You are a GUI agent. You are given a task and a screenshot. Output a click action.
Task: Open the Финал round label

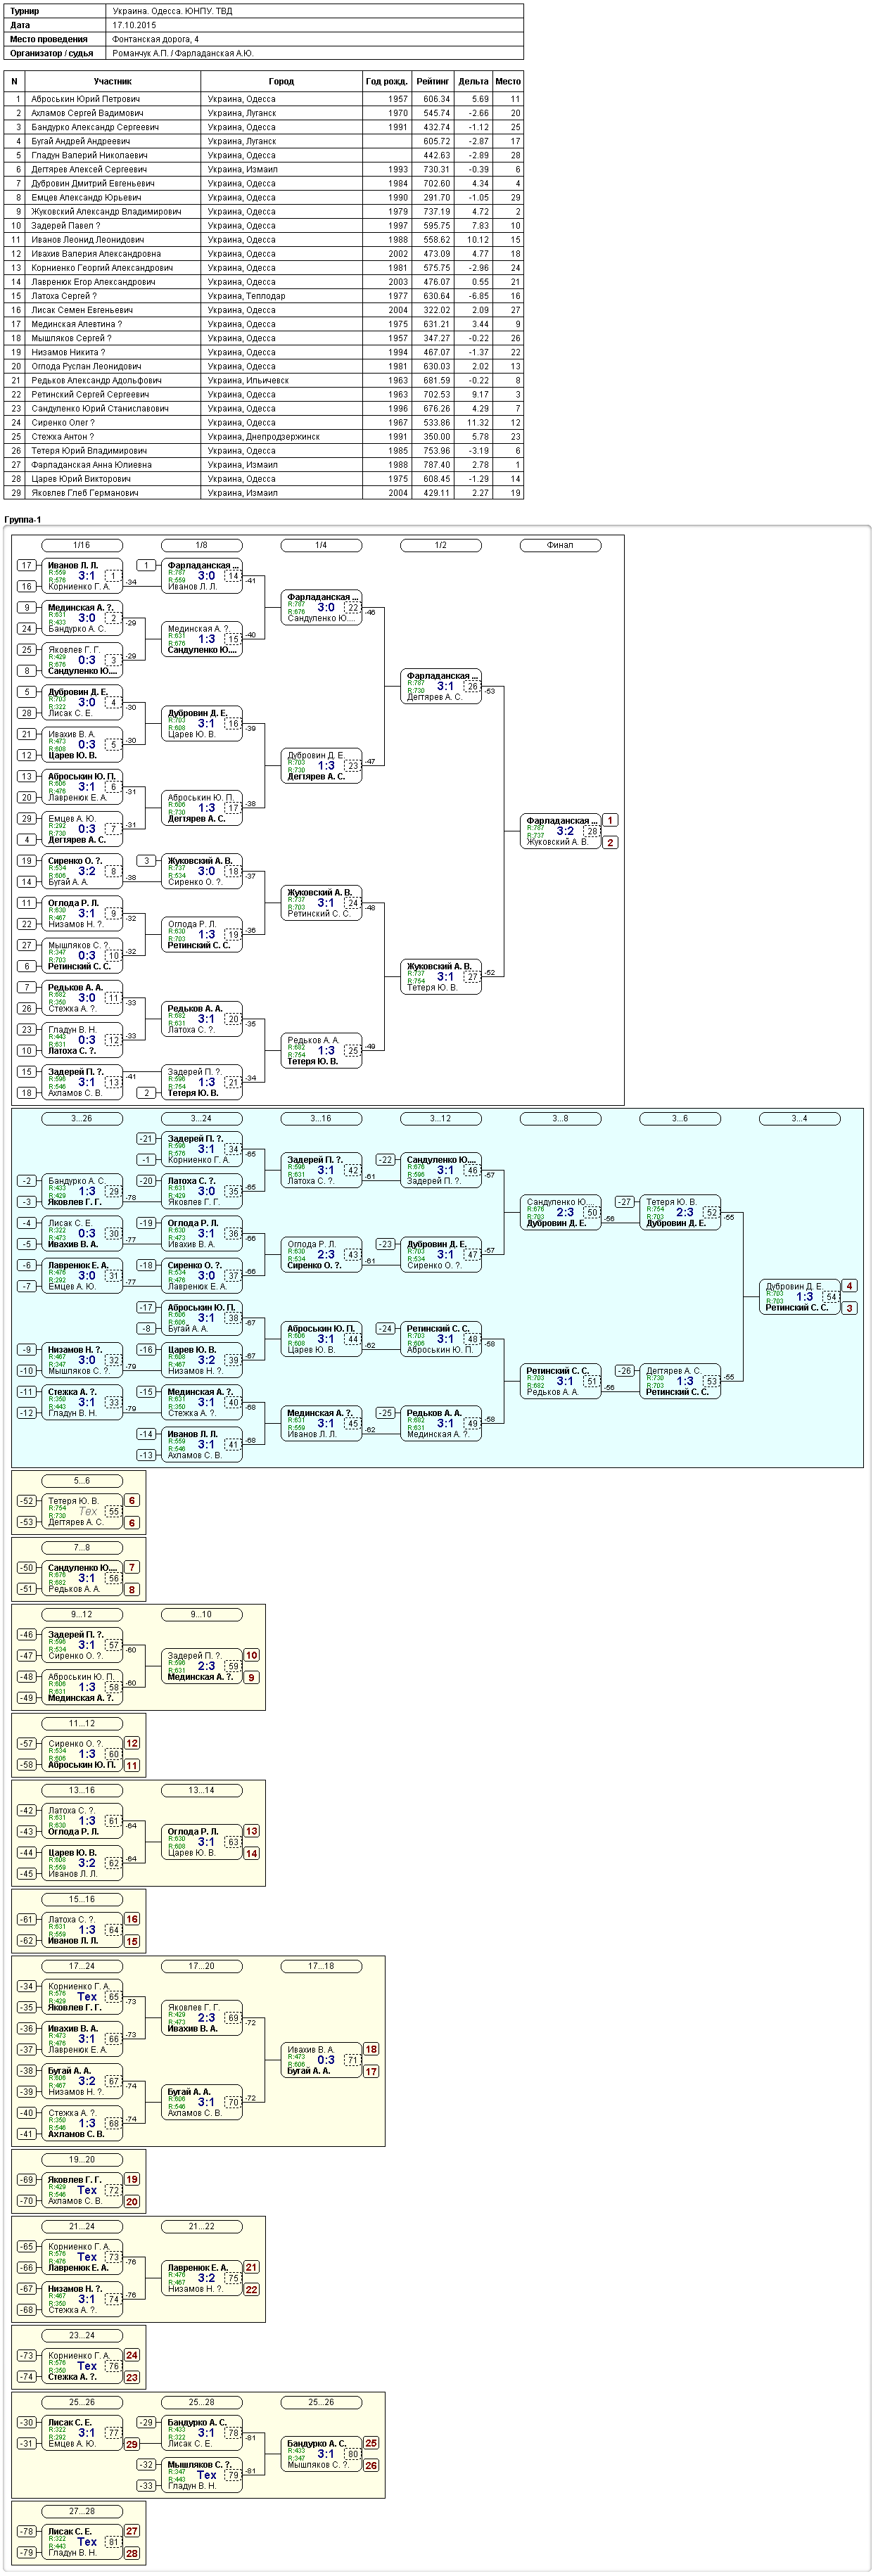pos(560,545)
